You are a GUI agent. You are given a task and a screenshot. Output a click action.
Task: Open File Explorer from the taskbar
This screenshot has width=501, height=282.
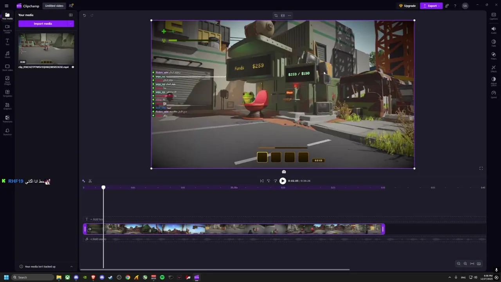point(59,277)
